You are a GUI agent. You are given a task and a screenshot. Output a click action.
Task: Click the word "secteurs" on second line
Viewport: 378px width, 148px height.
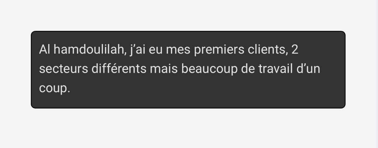point(64,69)
